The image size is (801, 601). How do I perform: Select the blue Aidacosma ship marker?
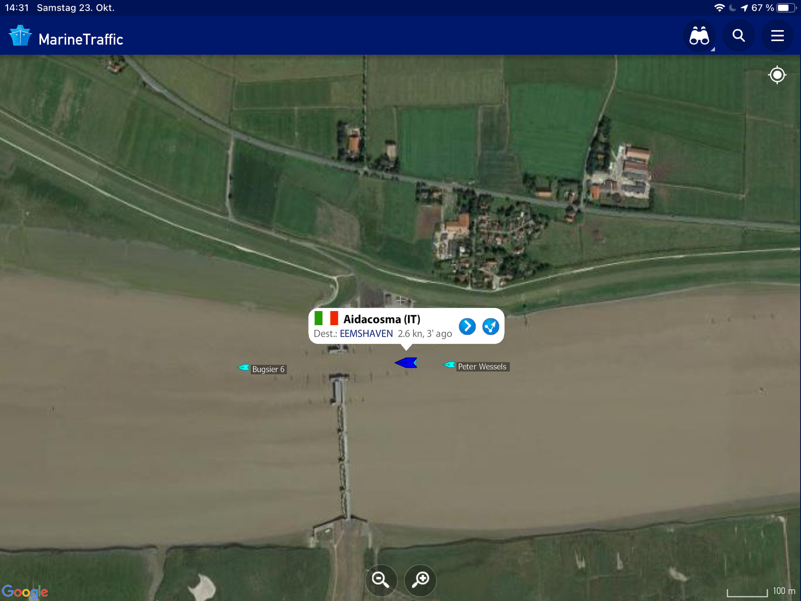click(x=406, y=363)
